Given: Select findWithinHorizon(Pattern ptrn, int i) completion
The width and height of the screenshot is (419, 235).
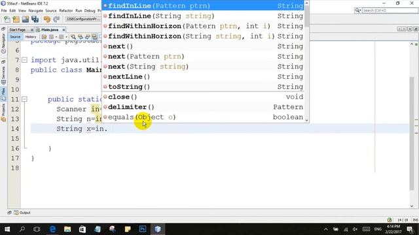Looking at the screenshot, I should tap(203, 26).
